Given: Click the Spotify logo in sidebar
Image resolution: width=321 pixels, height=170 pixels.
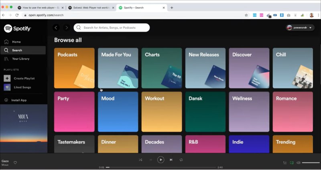Looking at the screenshot, I should [17, 28].
